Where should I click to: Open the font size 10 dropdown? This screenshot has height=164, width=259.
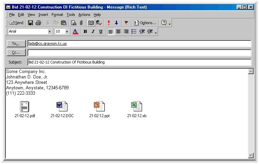[x=67, y=32]
